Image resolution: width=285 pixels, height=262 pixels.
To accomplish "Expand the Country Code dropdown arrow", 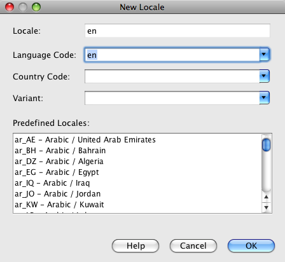I will point(264,76).
